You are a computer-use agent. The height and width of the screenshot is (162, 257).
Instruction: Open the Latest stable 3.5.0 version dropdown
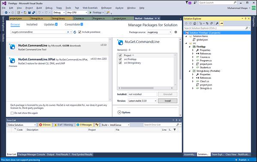point(142,101)
